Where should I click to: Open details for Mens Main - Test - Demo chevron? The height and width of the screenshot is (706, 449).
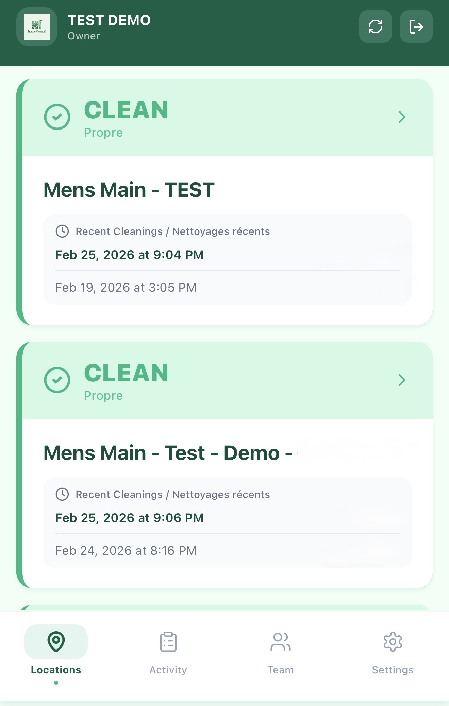point(403,381)
